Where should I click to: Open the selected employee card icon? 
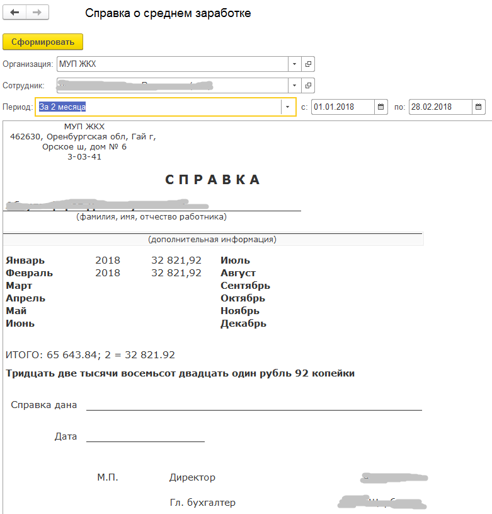[308, 86]
